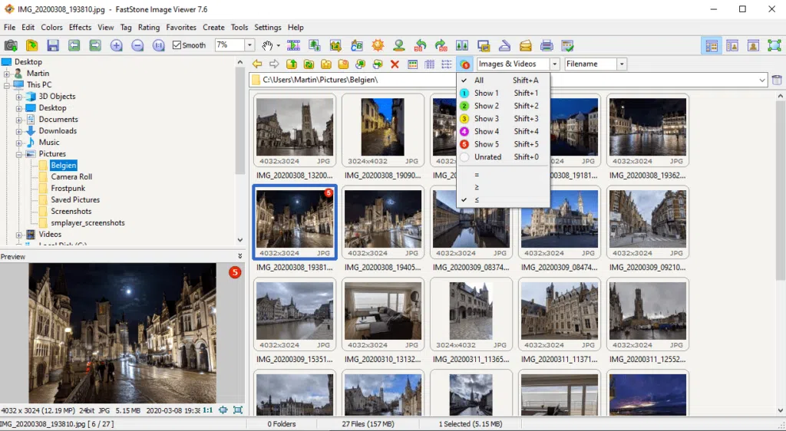Open the zoom percentage dropdown
Image resolution: width=786 pixels, height=431 pixels.
249,45
